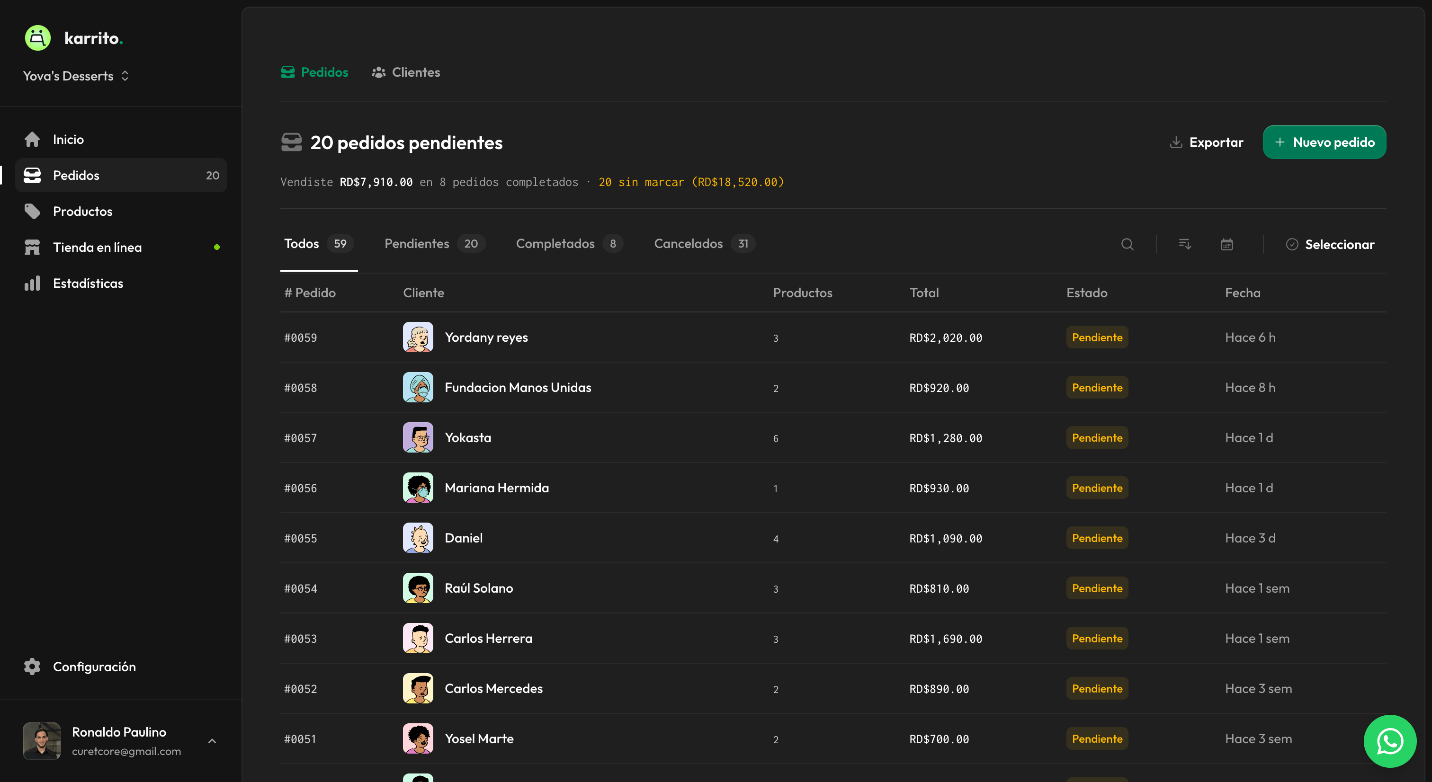Screen dimensions: 1432x782
Task: Open Estadísticas bar chart icon
Action: tap(32, 284)
